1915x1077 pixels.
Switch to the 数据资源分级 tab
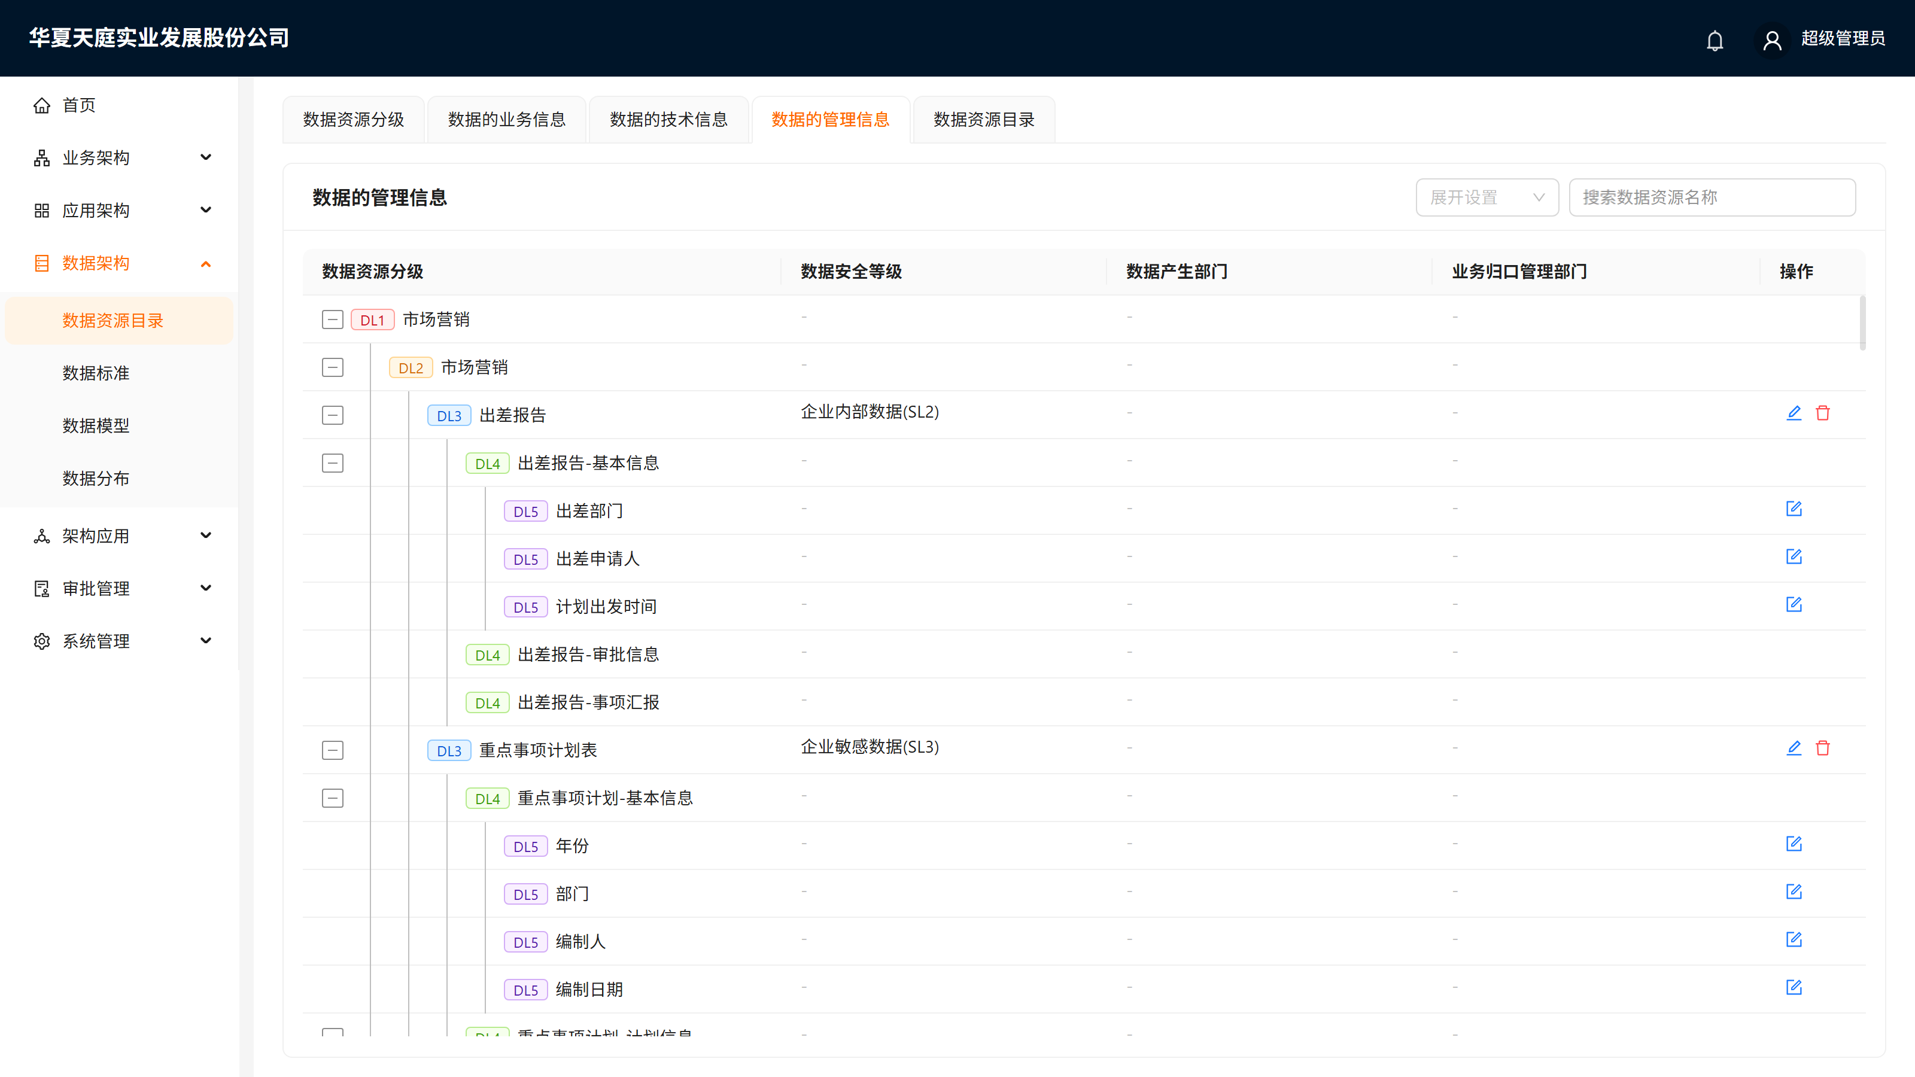click(353, 120)
